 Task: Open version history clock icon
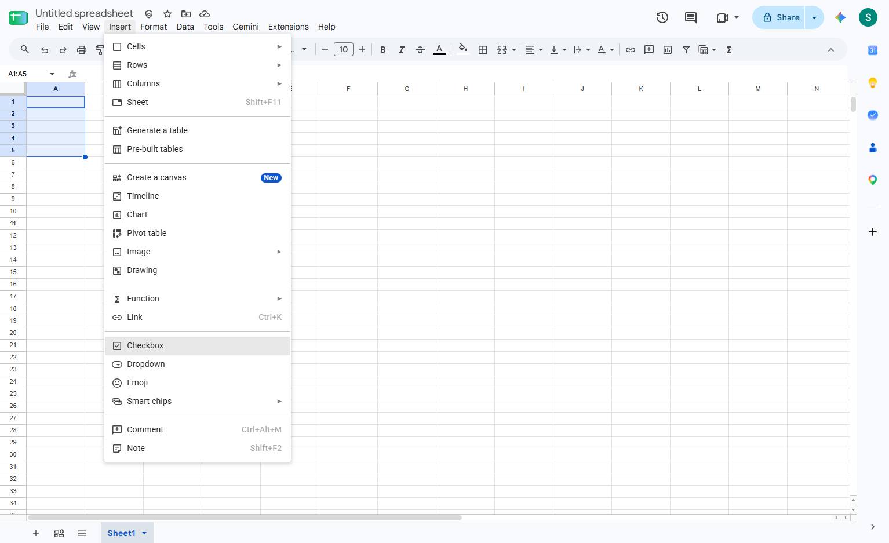point(662,17)
